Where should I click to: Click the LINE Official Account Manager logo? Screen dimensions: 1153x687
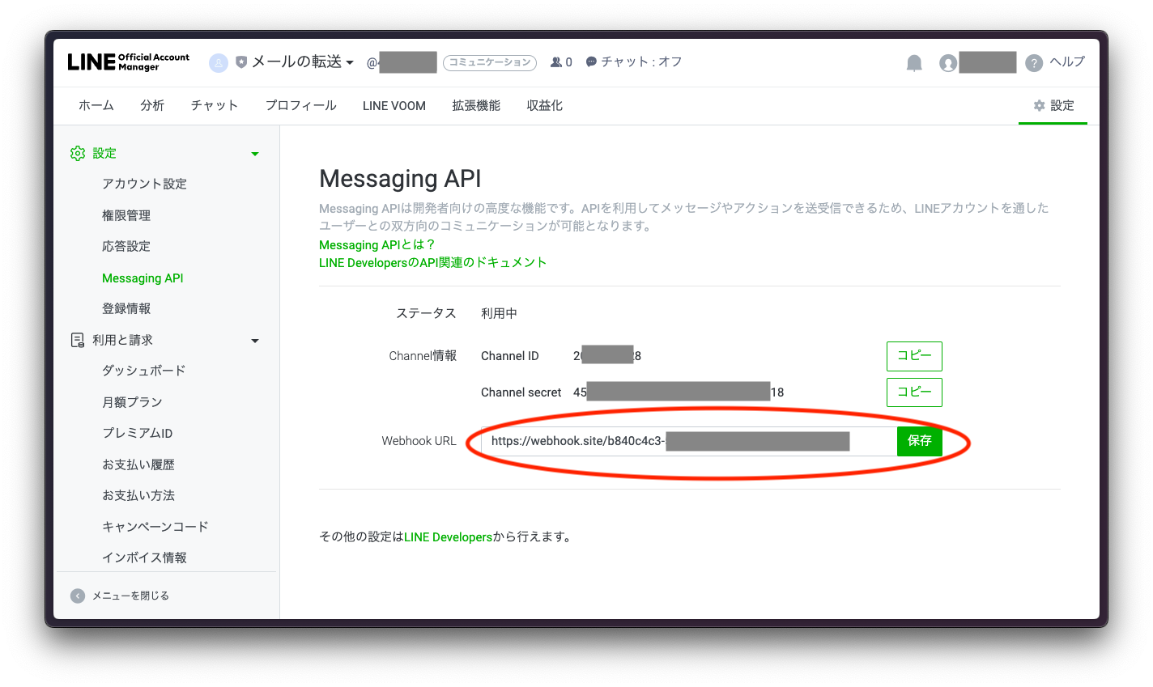(x=127, y=62)
